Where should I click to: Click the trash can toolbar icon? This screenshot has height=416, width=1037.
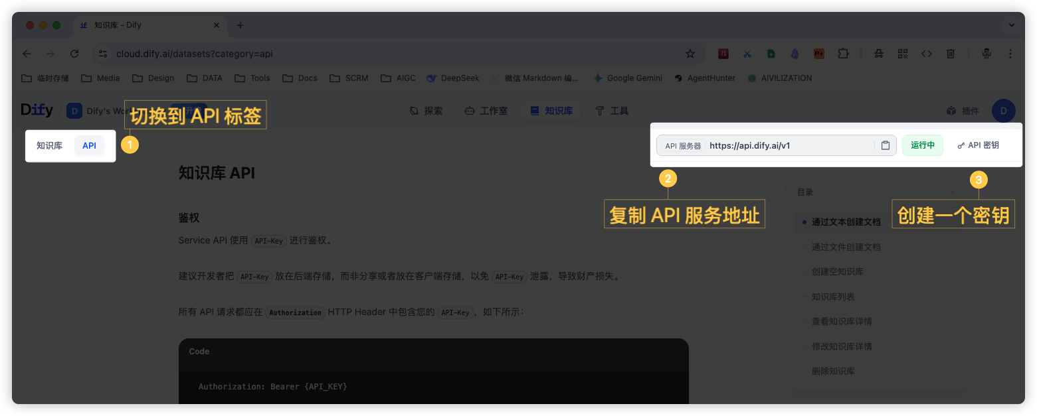(x=951, y=54)
